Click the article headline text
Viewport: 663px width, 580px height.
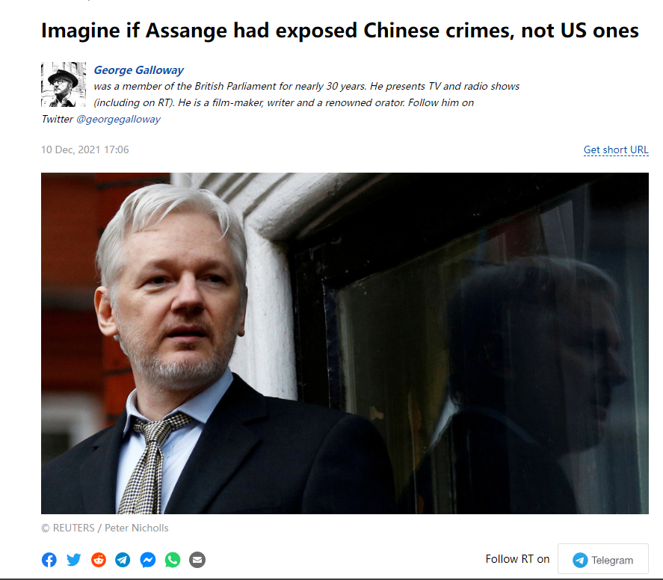(x=340, y=31)
